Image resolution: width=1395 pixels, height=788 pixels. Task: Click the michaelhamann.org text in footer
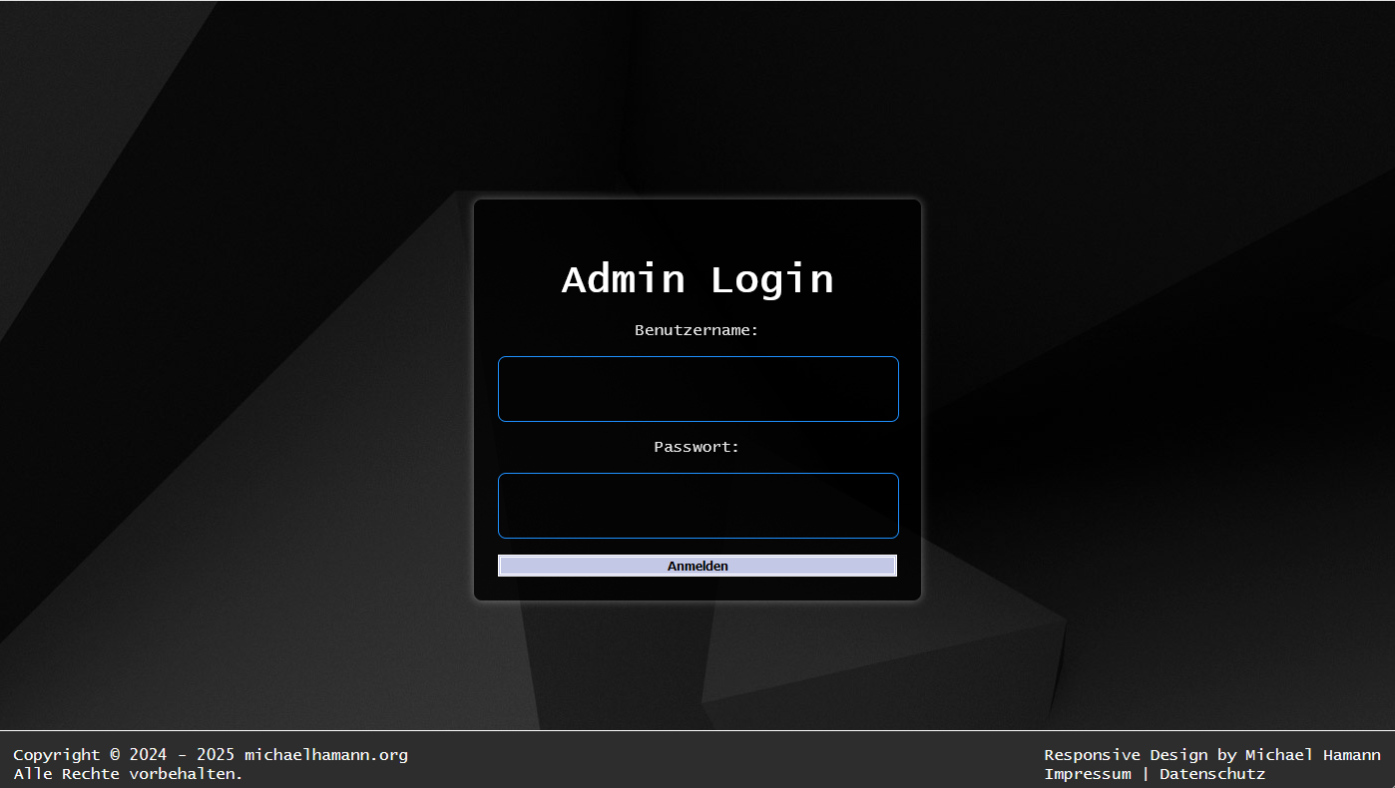326,755
